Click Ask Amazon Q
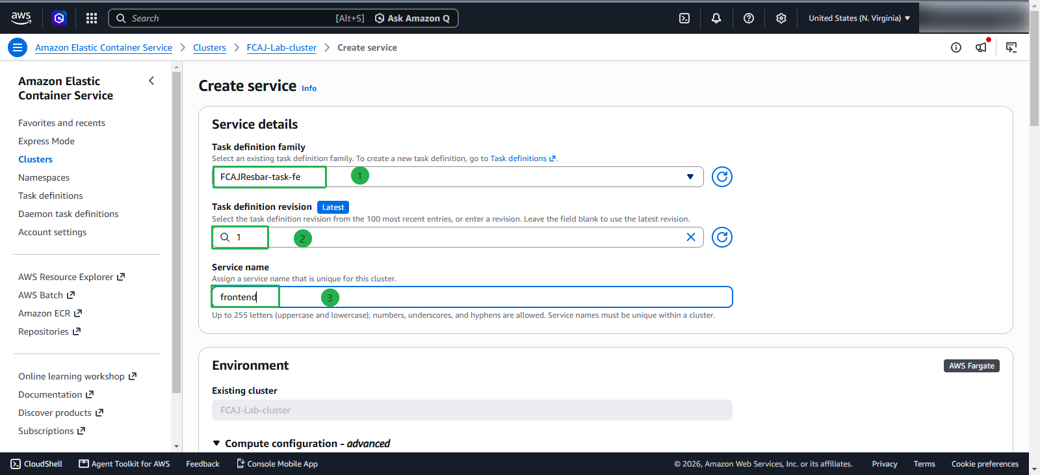Image resolution: width=1040 pixels, height=475 pixels. point(412,18)
